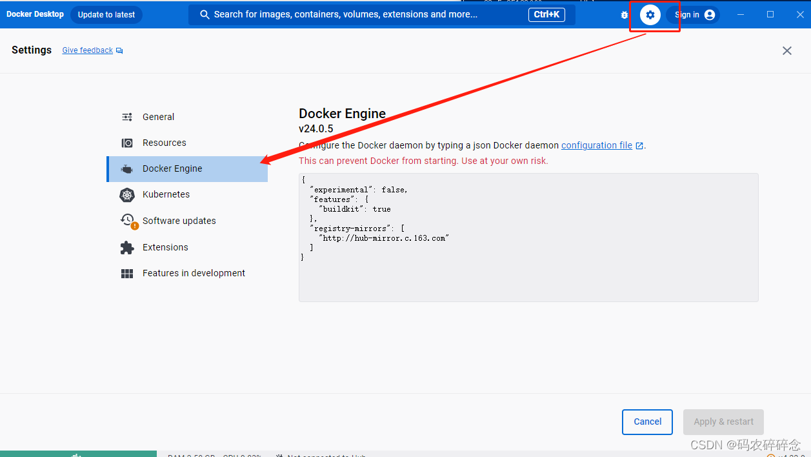
Task: Click the "experimental": false line
Action: [359, 190]
